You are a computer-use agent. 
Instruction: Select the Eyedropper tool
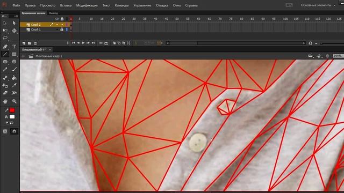[x=14, y=85]
